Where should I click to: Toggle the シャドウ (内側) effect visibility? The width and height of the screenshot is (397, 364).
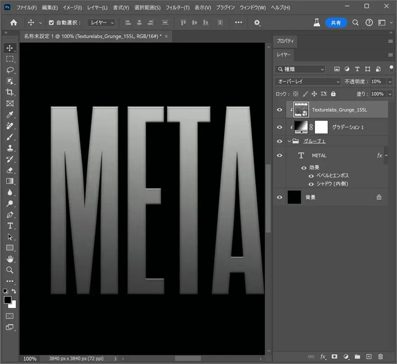(311, 184)
